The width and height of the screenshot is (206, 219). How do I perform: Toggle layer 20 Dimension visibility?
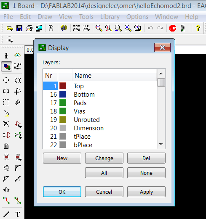coord(54,128)
